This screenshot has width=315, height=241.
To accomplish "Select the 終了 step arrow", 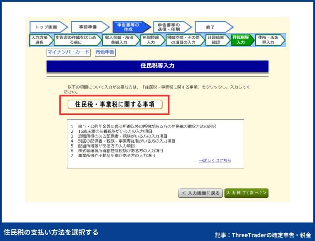I will tap(214, 27).
